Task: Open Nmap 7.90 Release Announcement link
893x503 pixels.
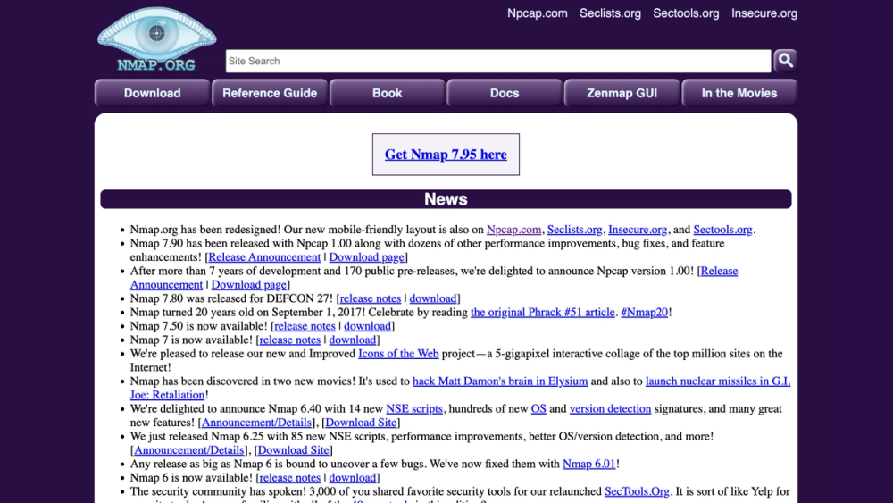Action: click(x=264, y=257)
